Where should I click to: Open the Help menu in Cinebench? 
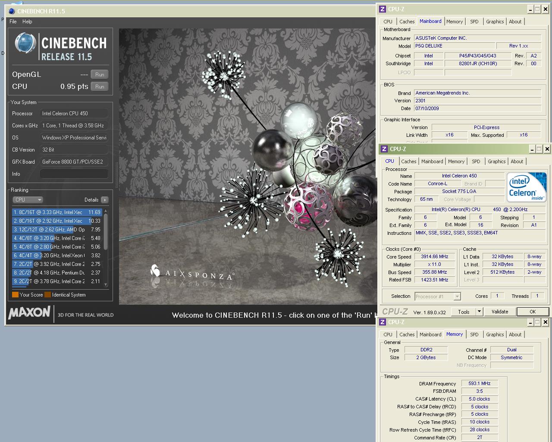pyautogui.click(x=27, y=22)
